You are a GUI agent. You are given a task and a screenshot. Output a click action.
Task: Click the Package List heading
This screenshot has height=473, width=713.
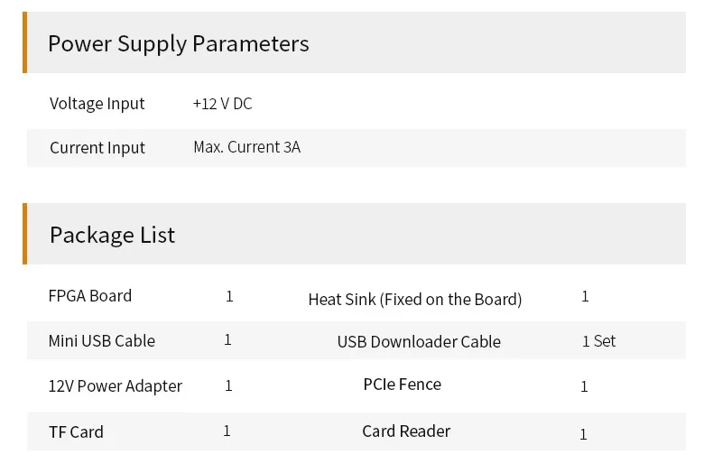tap(112, 235)
